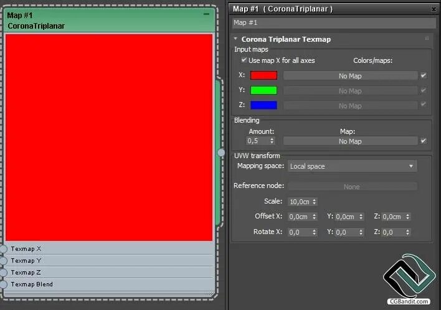This screenshot has height=310, width=441.
Task: Select the Map #1 CoronaTriplanar node header
Action: [109, 21]
